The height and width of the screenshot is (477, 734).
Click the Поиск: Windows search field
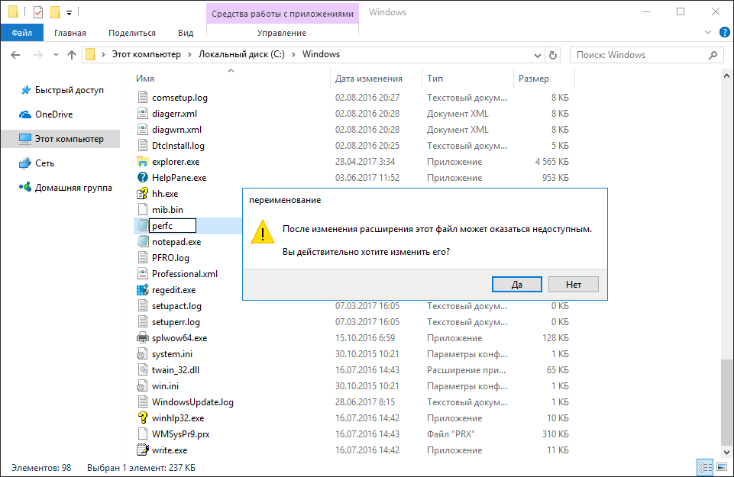[646, 55]
